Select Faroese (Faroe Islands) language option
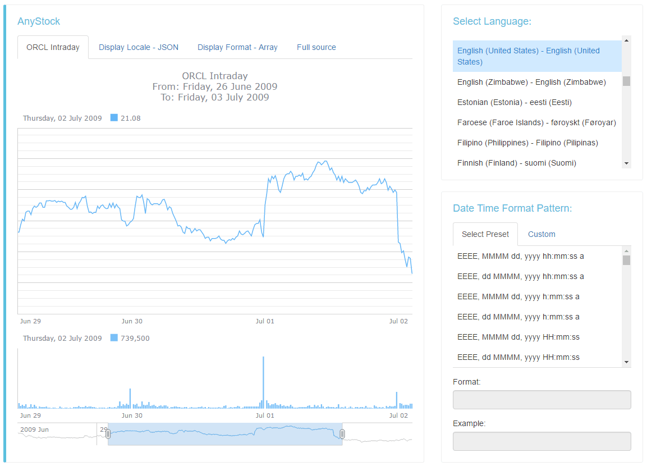Image resolution: width=647 pixels, height=466 pixels. coord(536,122)
